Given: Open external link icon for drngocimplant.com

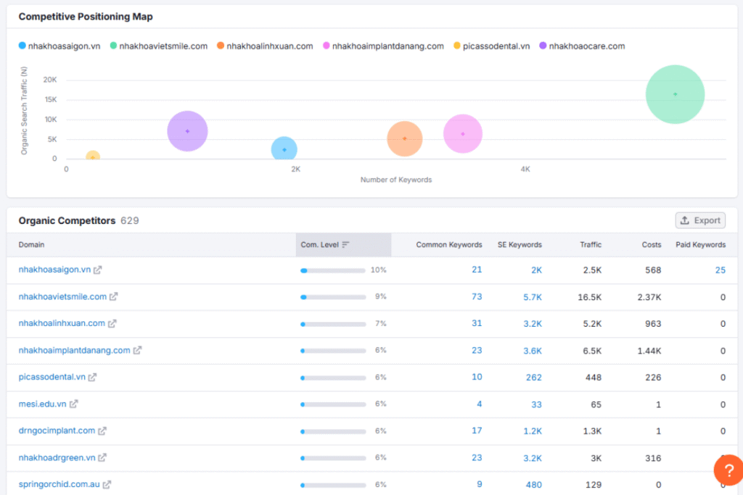Looking at the screenshot, I should point(102,430).
